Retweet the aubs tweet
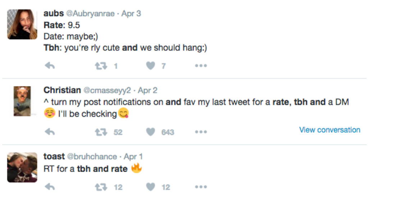 tap(101, 66)
